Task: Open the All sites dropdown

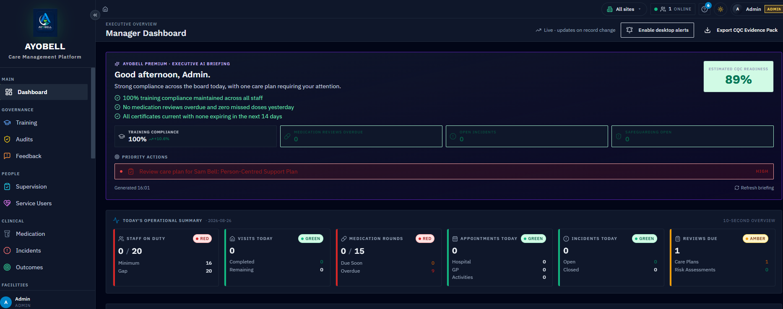Action: click(x=624, y=9)
